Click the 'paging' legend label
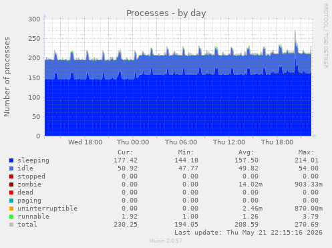332x248 pixels. [29, 201]
